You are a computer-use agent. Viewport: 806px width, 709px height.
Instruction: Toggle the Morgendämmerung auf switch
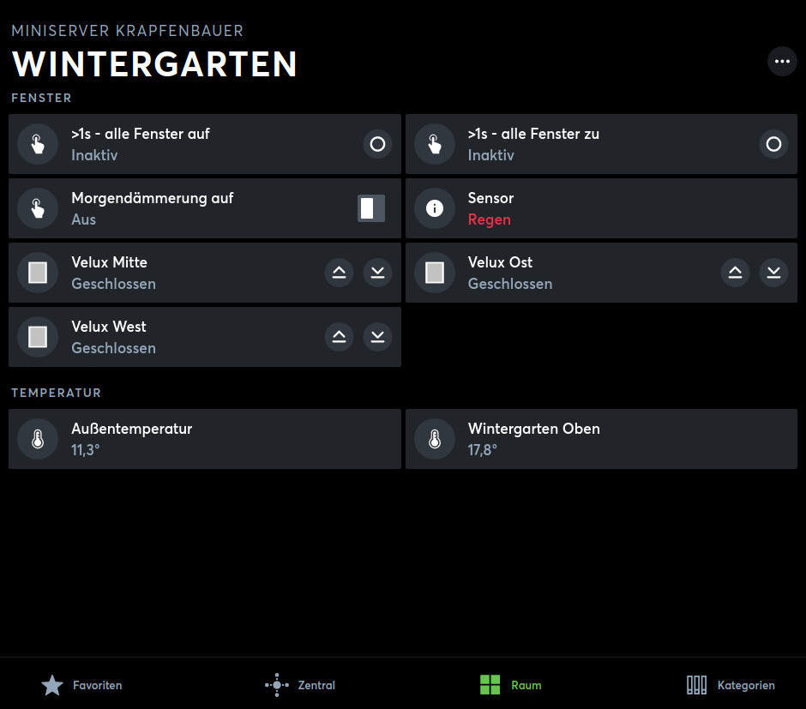371,208
